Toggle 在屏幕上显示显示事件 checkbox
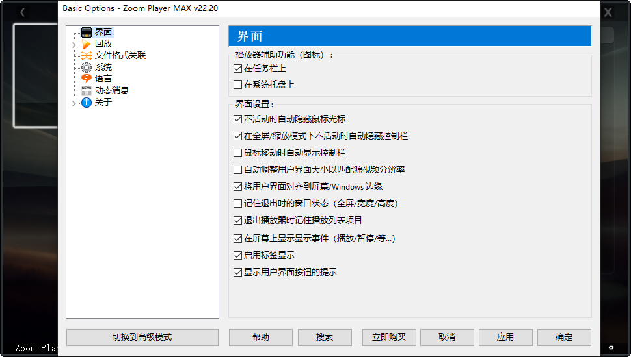 click(238, 238)
